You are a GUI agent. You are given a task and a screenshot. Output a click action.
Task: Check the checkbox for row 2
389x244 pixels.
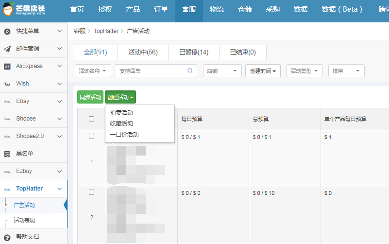(92, 192)
